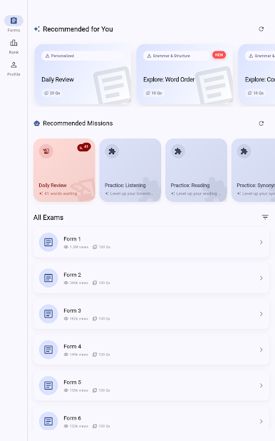Expand Form 1 with its chevron arrow
Image resolution: width=275 pixels, height=441 pixels.
pos(261,242)
